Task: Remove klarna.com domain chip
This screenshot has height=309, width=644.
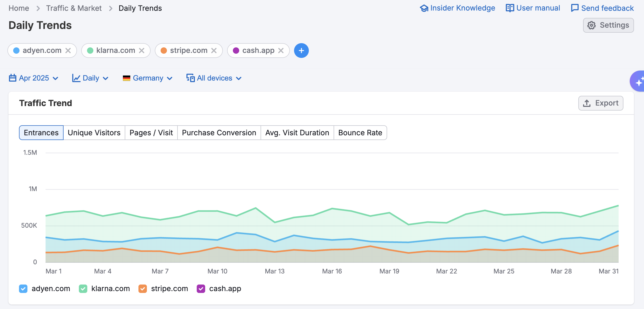Action: 142,51
